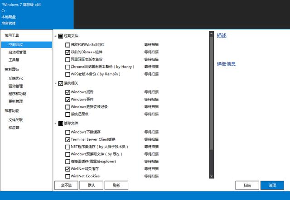Check 阿里旺旺老版本备份 checkbox

pyautogui.click(x=68, y=60)
